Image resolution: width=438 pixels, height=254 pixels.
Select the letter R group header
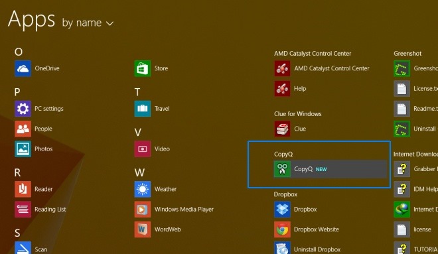[17, 172]
